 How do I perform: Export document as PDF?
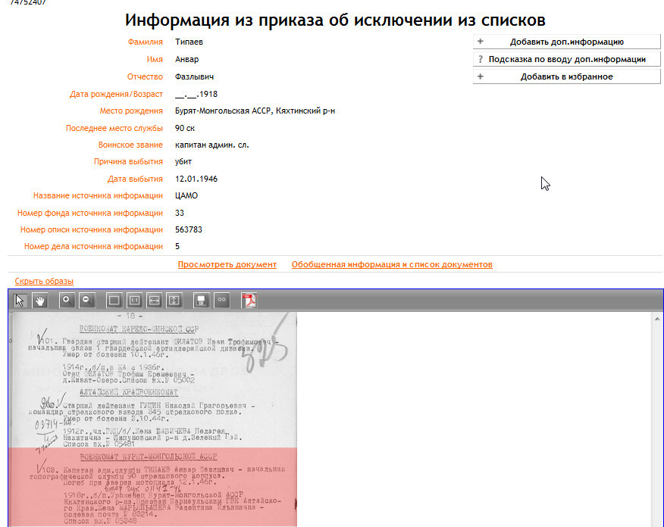pyautogui.click(x=249, y=301)
